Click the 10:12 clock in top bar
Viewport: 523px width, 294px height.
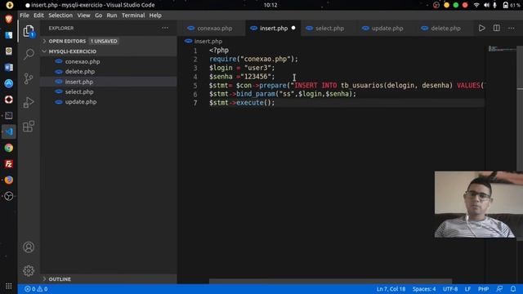(270, 5)
